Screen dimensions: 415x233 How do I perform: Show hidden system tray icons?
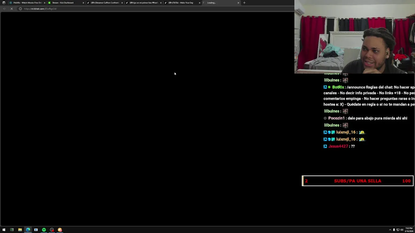[x=390, y=230]
